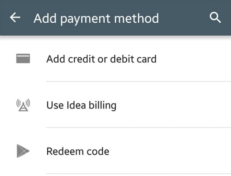Tap the cell tower carrier billing icon
Screen dimensions: 231x176
(x=23, y=105)
